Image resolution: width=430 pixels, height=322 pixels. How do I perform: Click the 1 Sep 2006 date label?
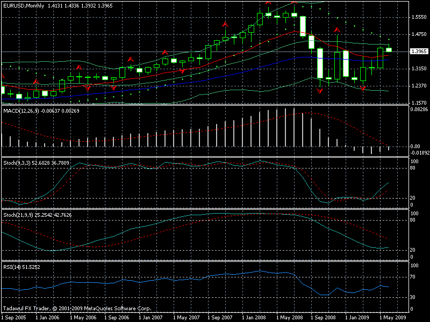[x=117, y=318]
